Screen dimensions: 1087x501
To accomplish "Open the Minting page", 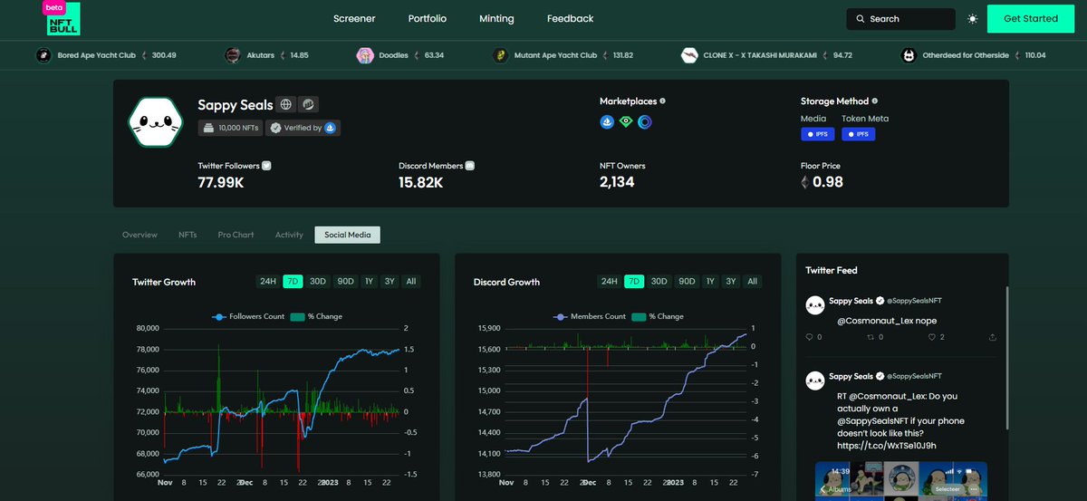I will (496, 18).
